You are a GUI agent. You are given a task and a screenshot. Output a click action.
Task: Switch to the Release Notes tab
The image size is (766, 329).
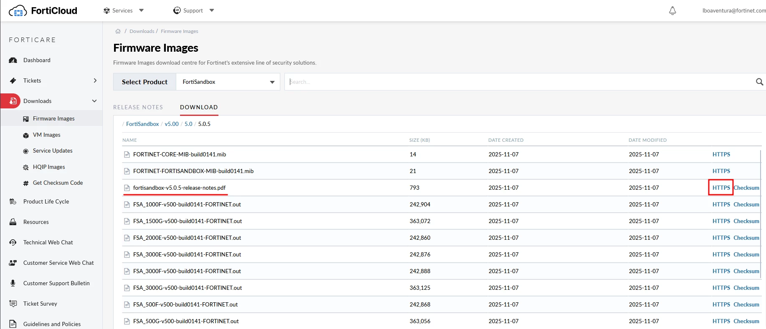[x=138, y=107]
